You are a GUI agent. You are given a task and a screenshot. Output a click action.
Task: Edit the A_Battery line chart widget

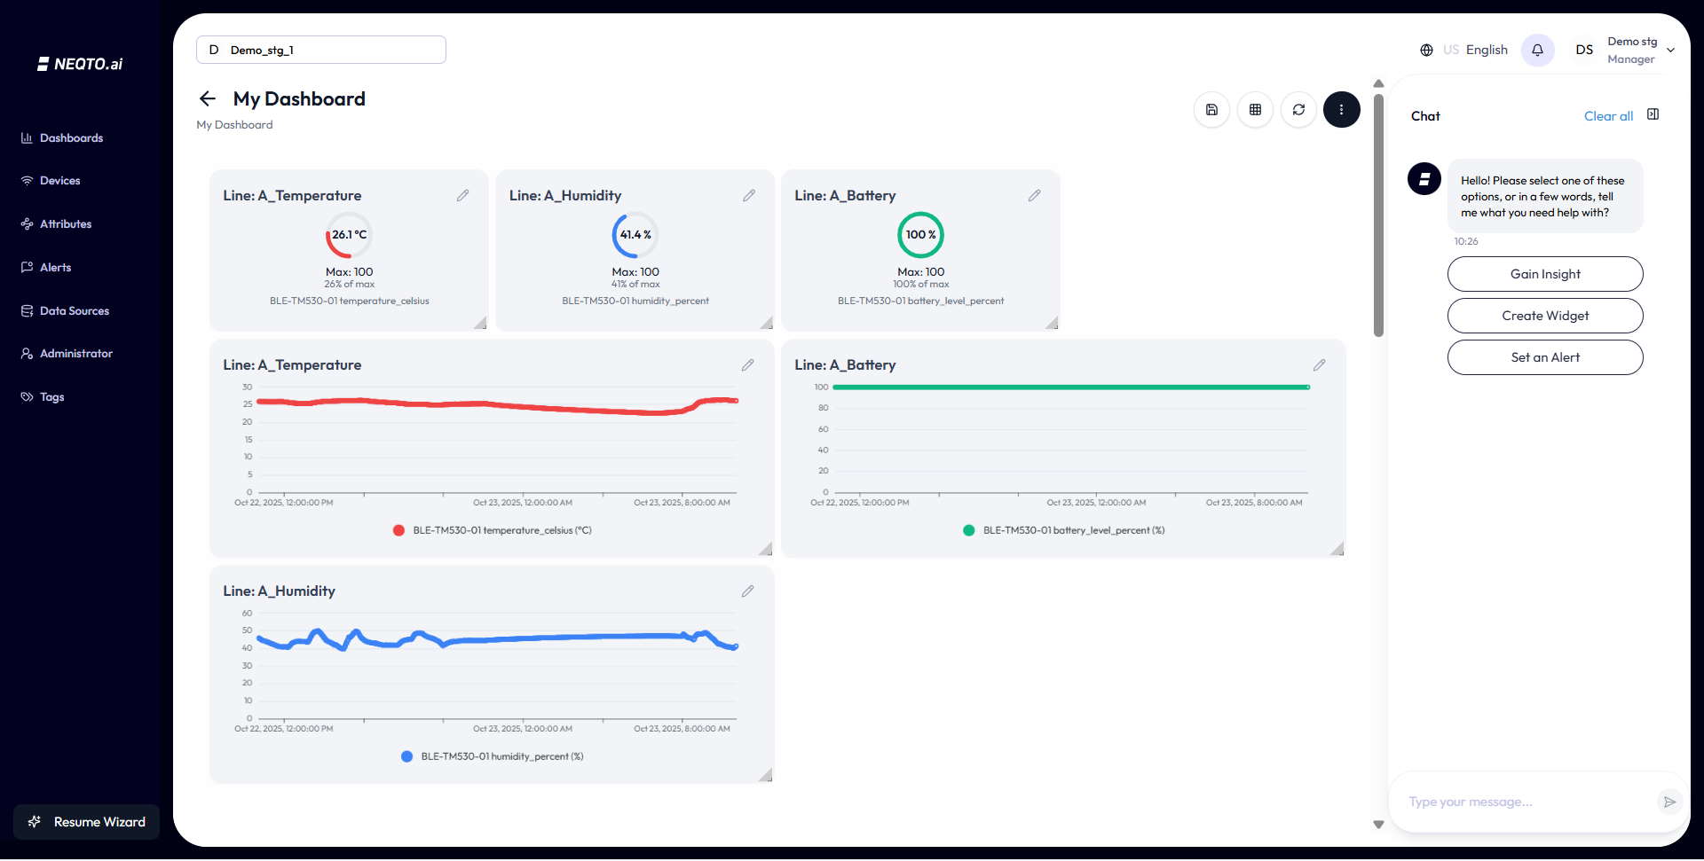coord(1319,364)
